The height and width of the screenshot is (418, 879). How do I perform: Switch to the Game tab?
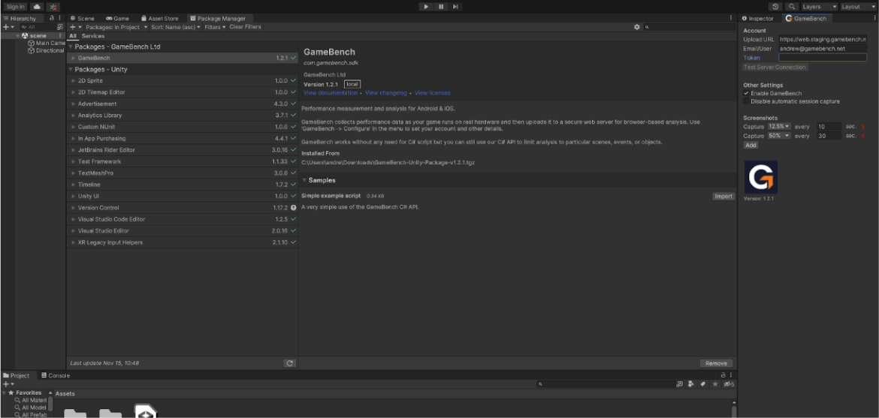click(117, 19)
